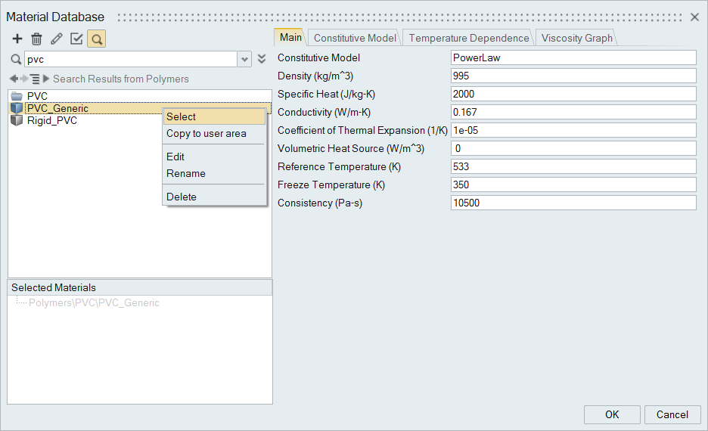Viewport: 708px width, 431px height.
Task: Choose Select from the context menu
Action: tap(182, 116)
